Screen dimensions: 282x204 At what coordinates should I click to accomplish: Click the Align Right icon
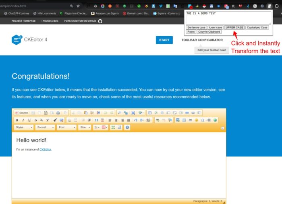tap(122, 120)
